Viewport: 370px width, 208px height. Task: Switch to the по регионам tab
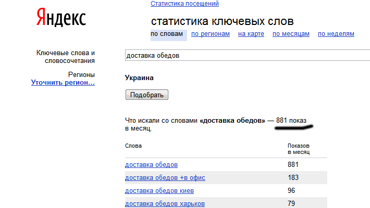point(210,34)
